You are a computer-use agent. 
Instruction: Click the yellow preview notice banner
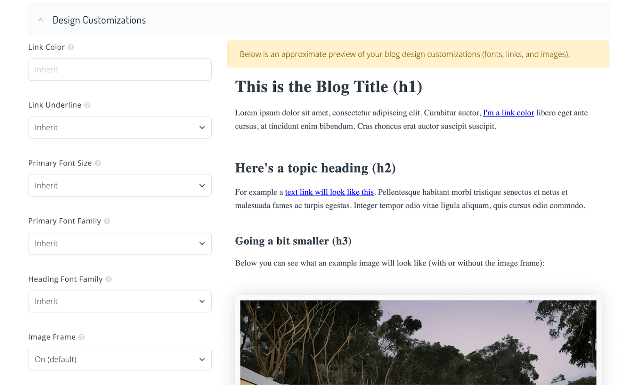point(418,54)
